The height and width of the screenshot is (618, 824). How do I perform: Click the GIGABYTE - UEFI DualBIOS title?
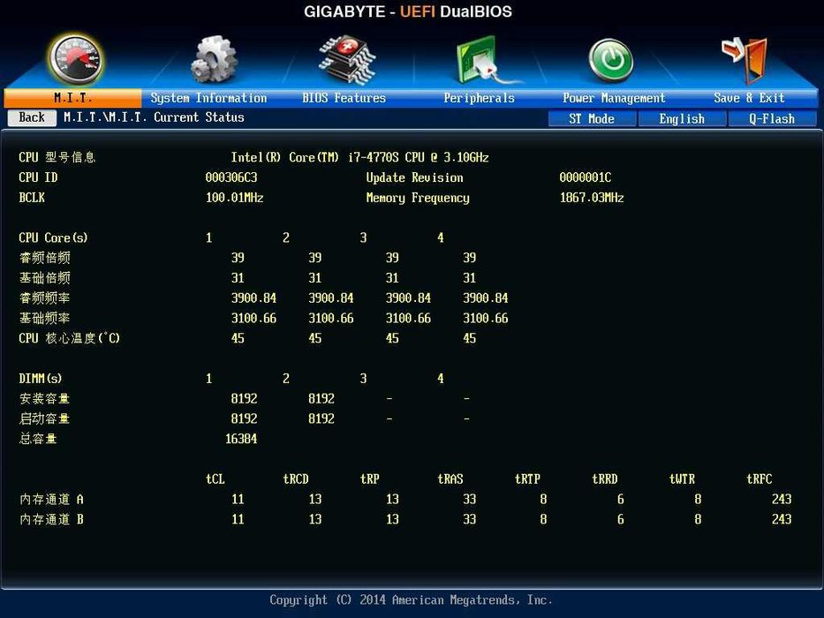pos(408,11)
